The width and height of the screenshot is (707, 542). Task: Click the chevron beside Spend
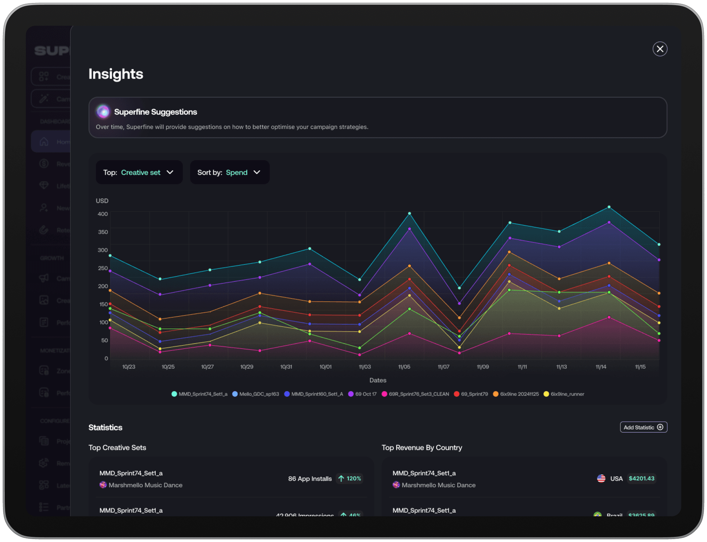[x=257, y=172]
